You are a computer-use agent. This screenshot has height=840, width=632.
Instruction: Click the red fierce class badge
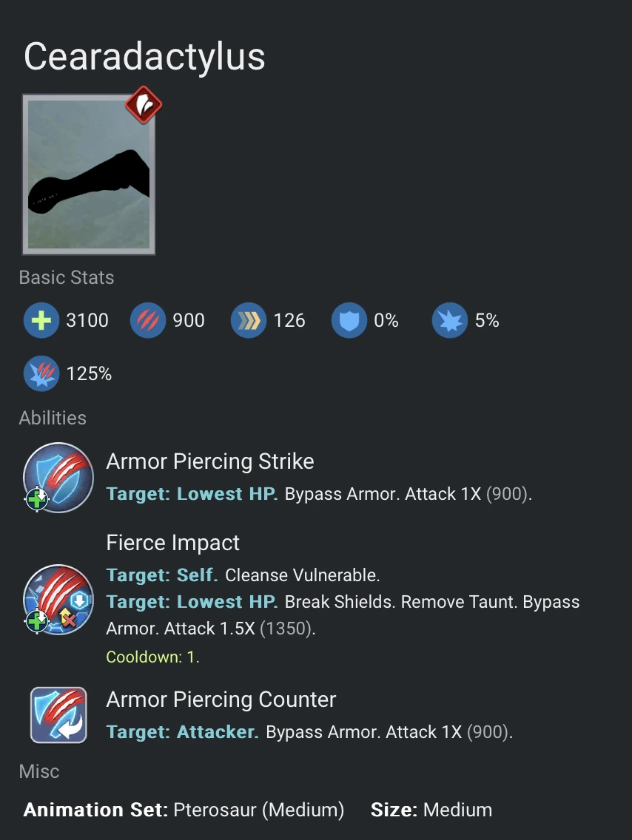144,106
